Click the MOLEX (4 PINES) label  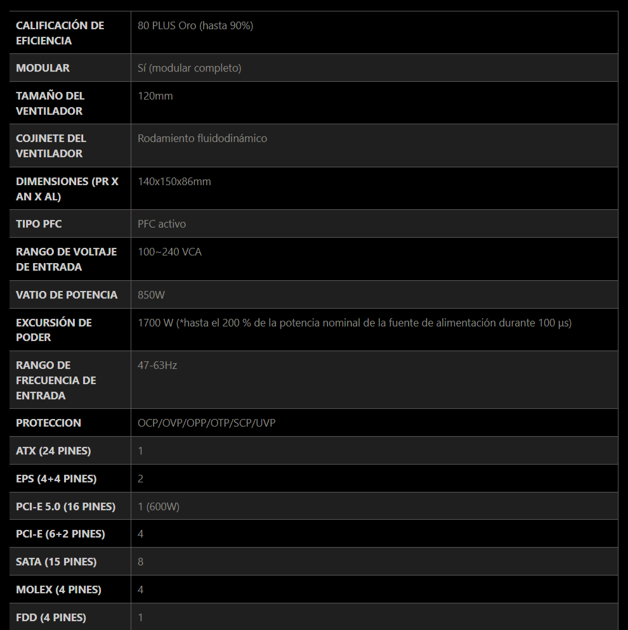58,589
